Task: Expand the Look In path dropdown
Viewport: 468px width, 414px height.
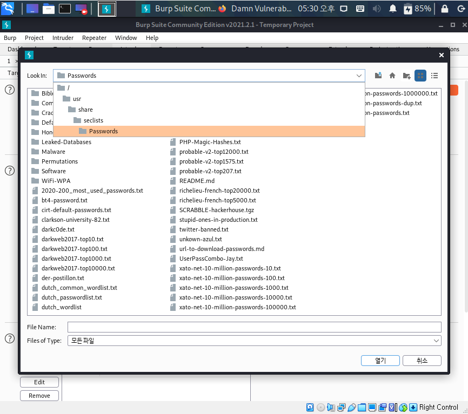Action: pos(359,76)
